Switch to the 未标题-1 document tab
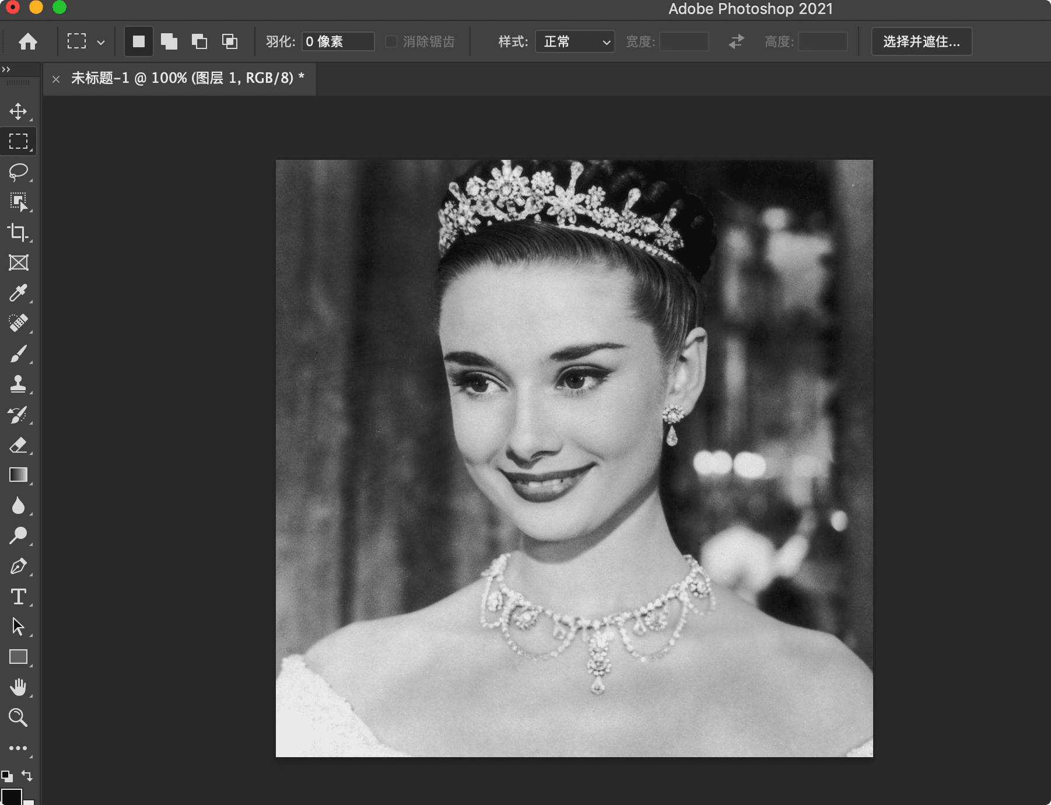 (x=188, y=78)
